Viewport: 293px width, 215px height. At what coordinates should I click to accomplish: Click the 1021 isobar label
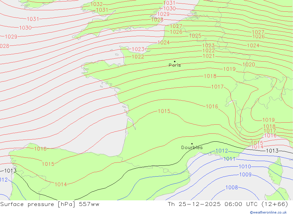(209, 56)
